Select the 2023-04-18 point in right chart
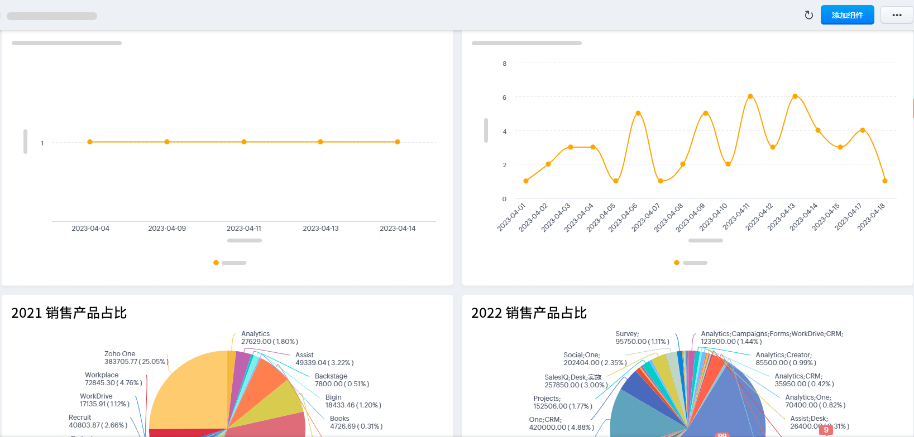Viewport: 914px width, 437px height. (885, 181)
